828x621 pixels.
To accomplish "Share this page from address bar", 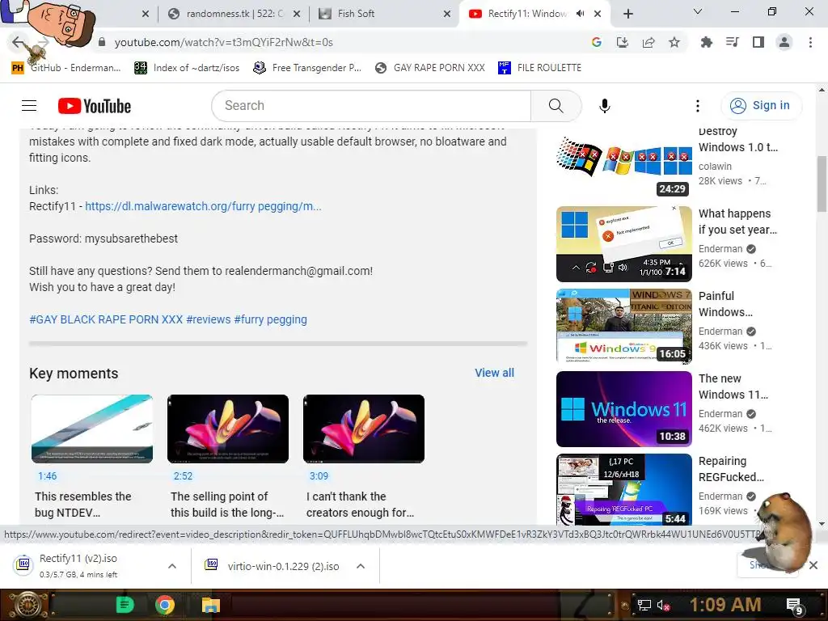I will (648, 42).
